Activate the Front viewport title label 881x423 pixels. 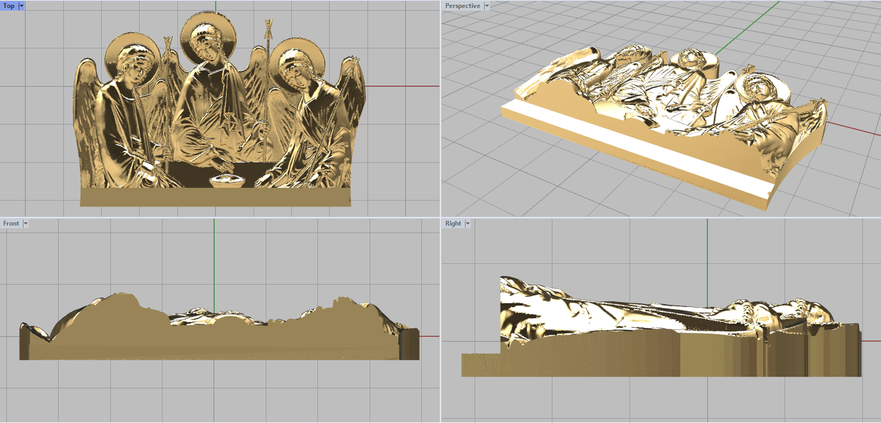pos(10,223)
